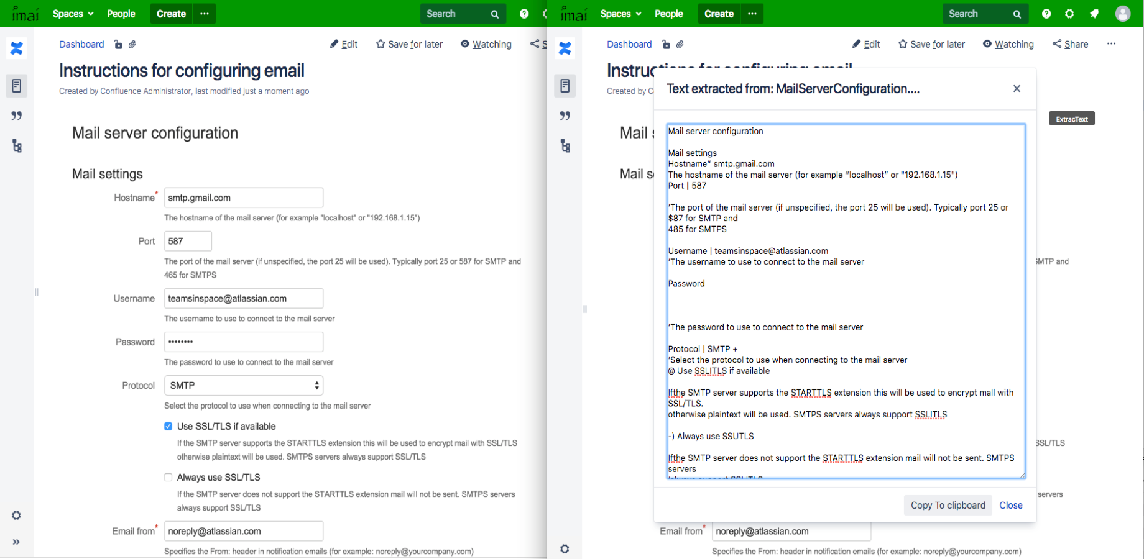1144x559 pixels.
Task: Open Dashboard breadcrumb in left window
Action: point(81,44)
